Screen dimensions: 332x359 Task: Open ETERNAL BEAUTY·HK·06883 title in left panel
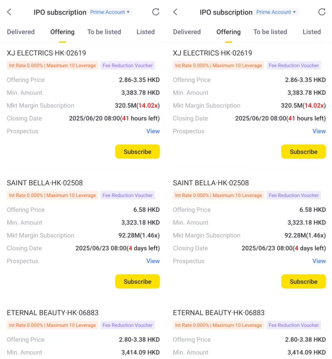pyautogui.click(x=53, y=313)
